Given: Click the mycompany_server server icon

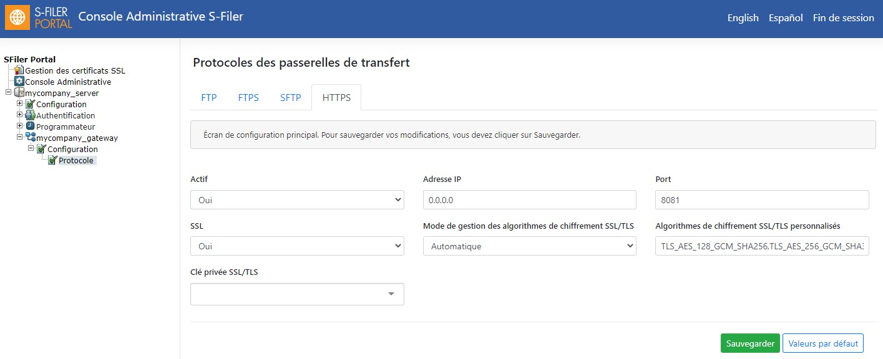Looking at the screenshot, I should [x=19, y=93].
